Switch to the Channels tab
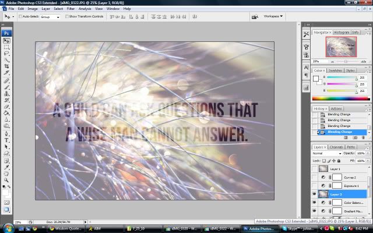Image resolution: width=373 pixels, height=233 pixels. (336, 147)
